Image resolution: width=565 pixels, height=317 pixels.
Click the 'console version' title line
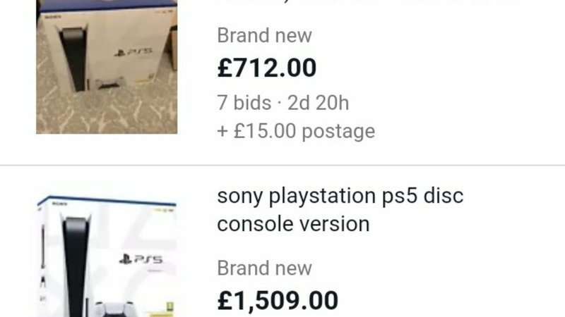click(x=293, y=224)
